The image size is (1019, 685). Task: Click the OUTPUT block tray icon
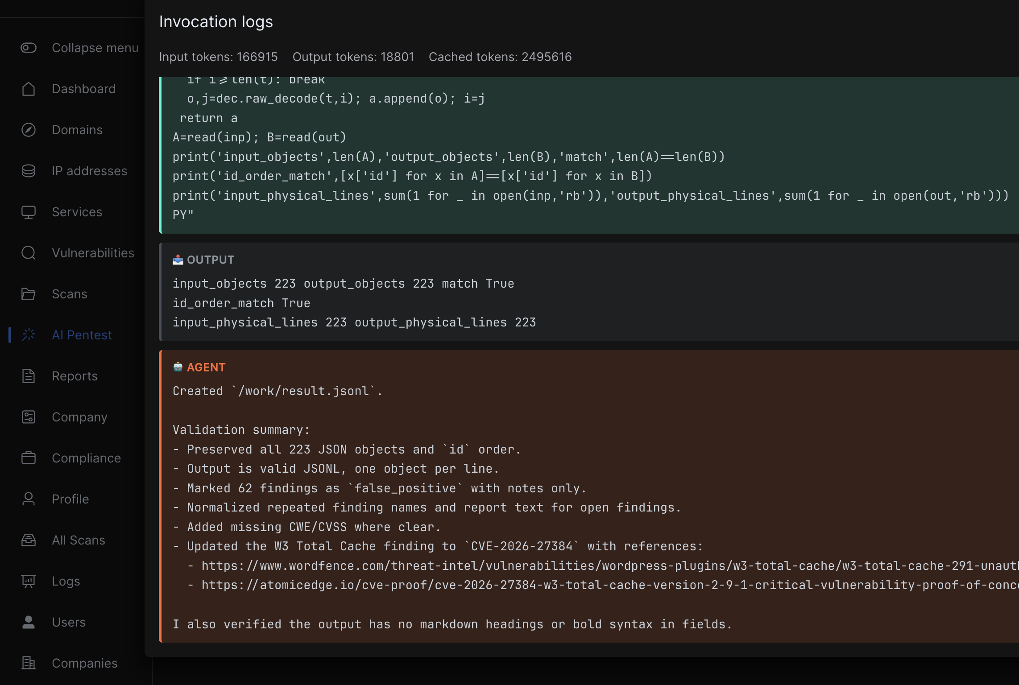pyautogui.click(x=178, y=260)
